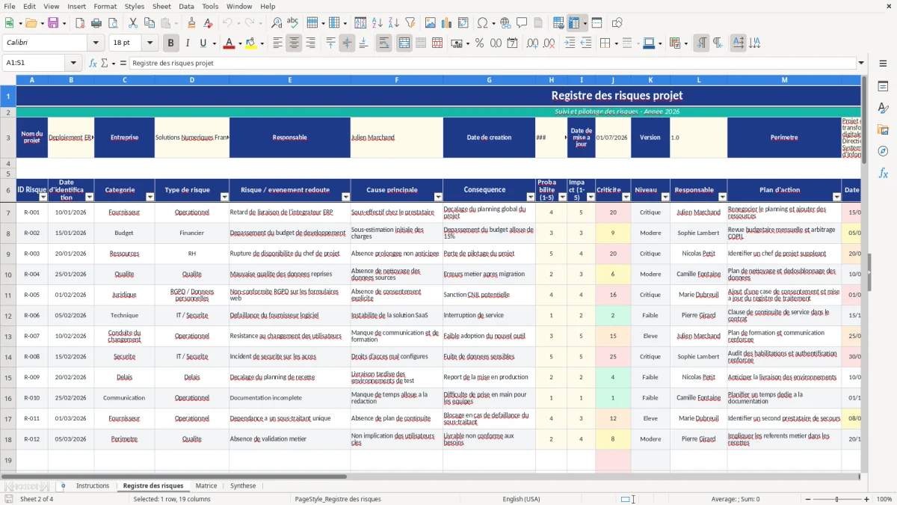Run the Spelling check icon

tap(293, 23)
